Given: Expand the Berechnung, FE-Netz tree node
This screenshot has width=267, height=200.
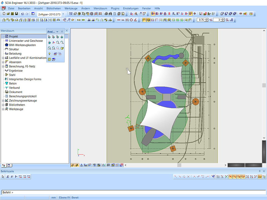Looking at the screenshot, I should pos(3,66).
